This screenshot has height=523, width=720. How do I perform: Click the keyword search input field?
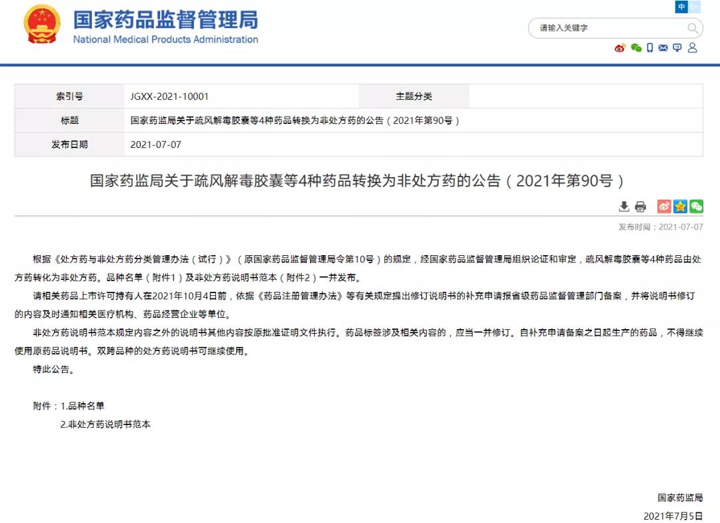pos(607,28)
